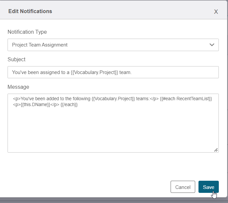Click the 'Notification Type' label
Image resolution: width=228 pixels, height=203 pixels.
point(27,32)
